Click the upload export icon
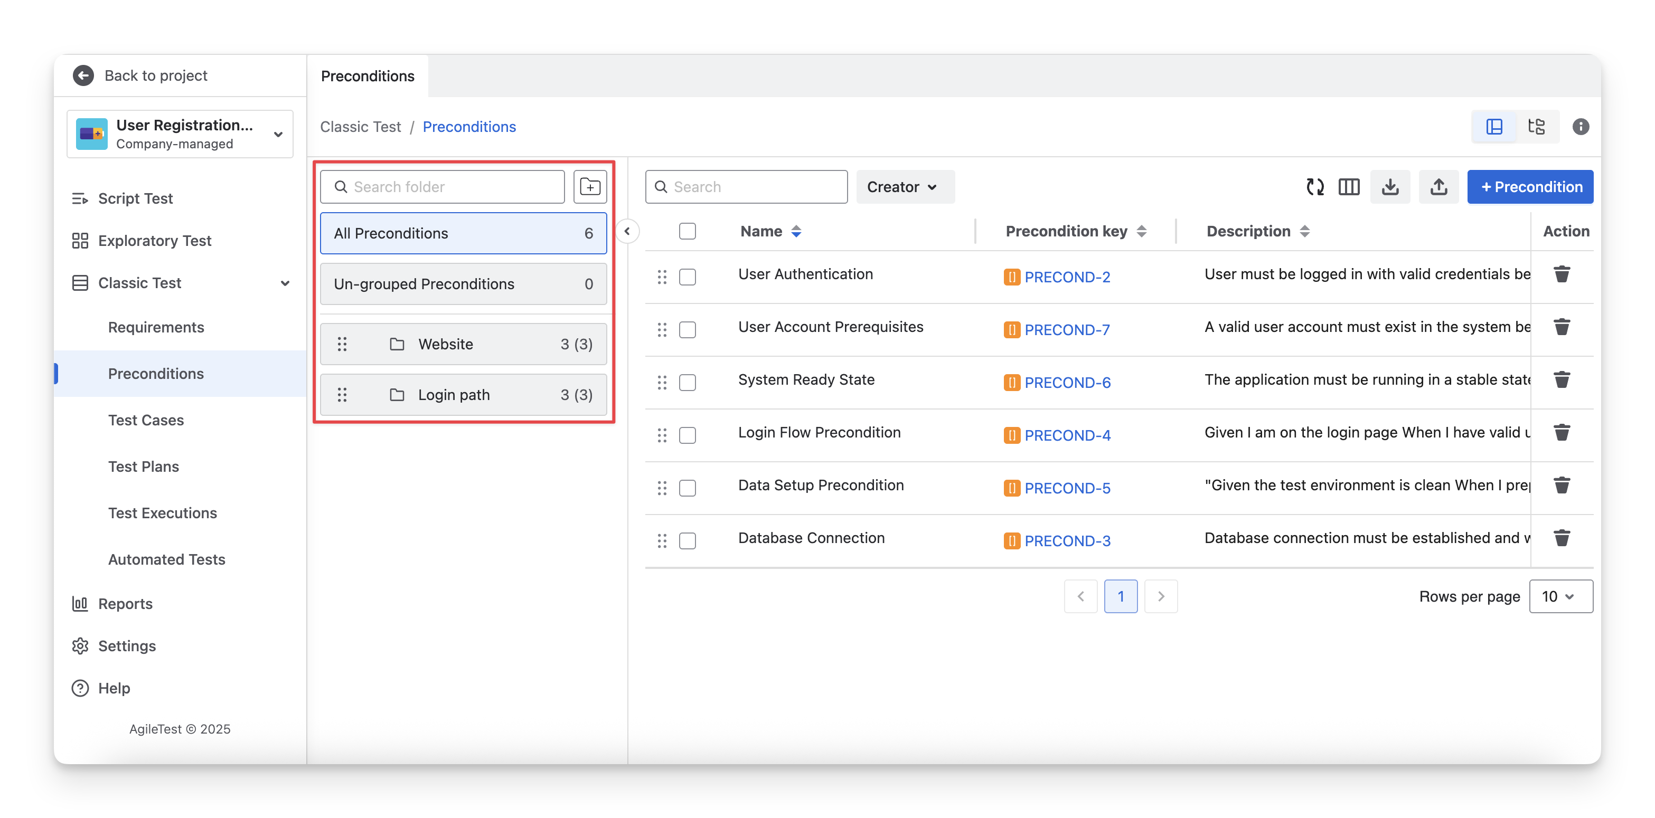The width and height of the screenshot is (1655, 818). [1438, 187]
